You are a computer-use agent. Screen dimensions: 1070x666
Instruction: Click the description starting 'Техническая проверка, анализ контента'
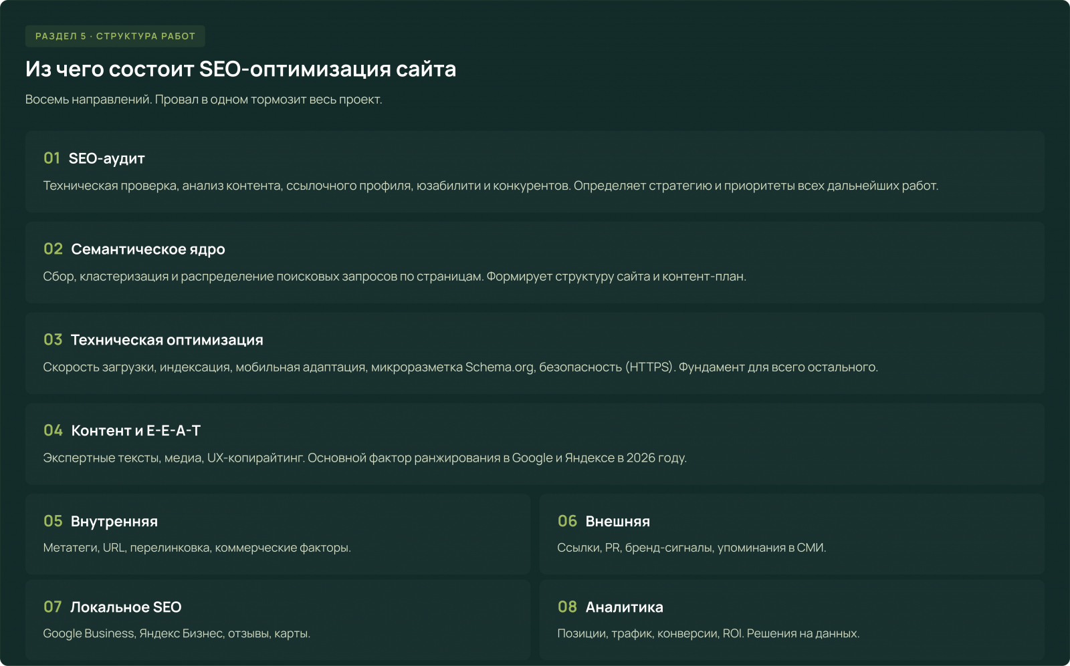(491, 186)
